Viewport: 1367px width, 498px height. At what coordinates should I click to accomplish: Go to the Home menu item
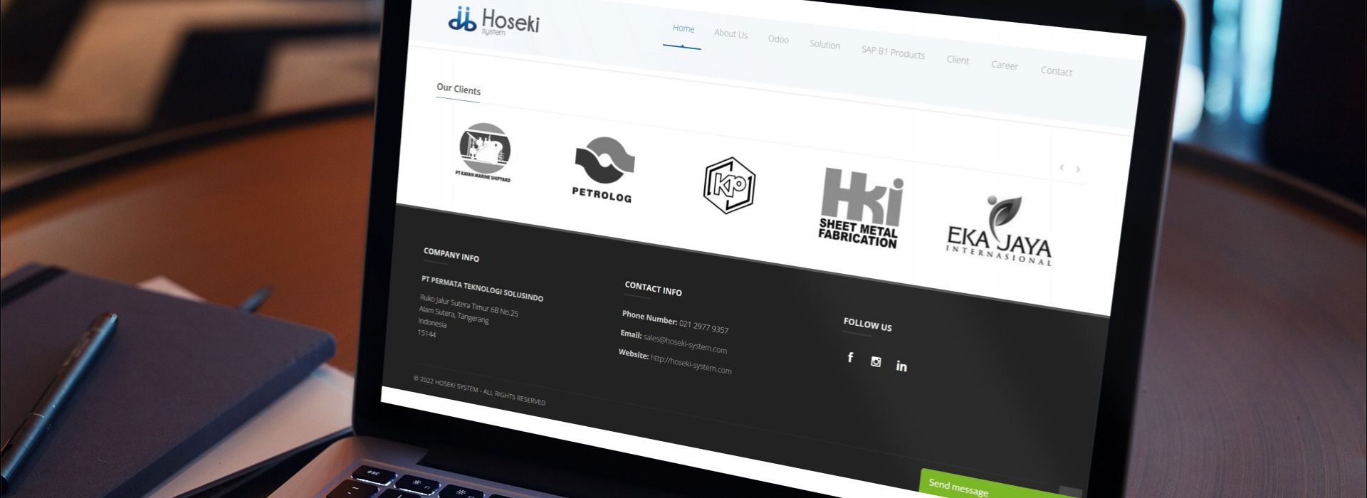pyautogui.click(x=683, y=29)
